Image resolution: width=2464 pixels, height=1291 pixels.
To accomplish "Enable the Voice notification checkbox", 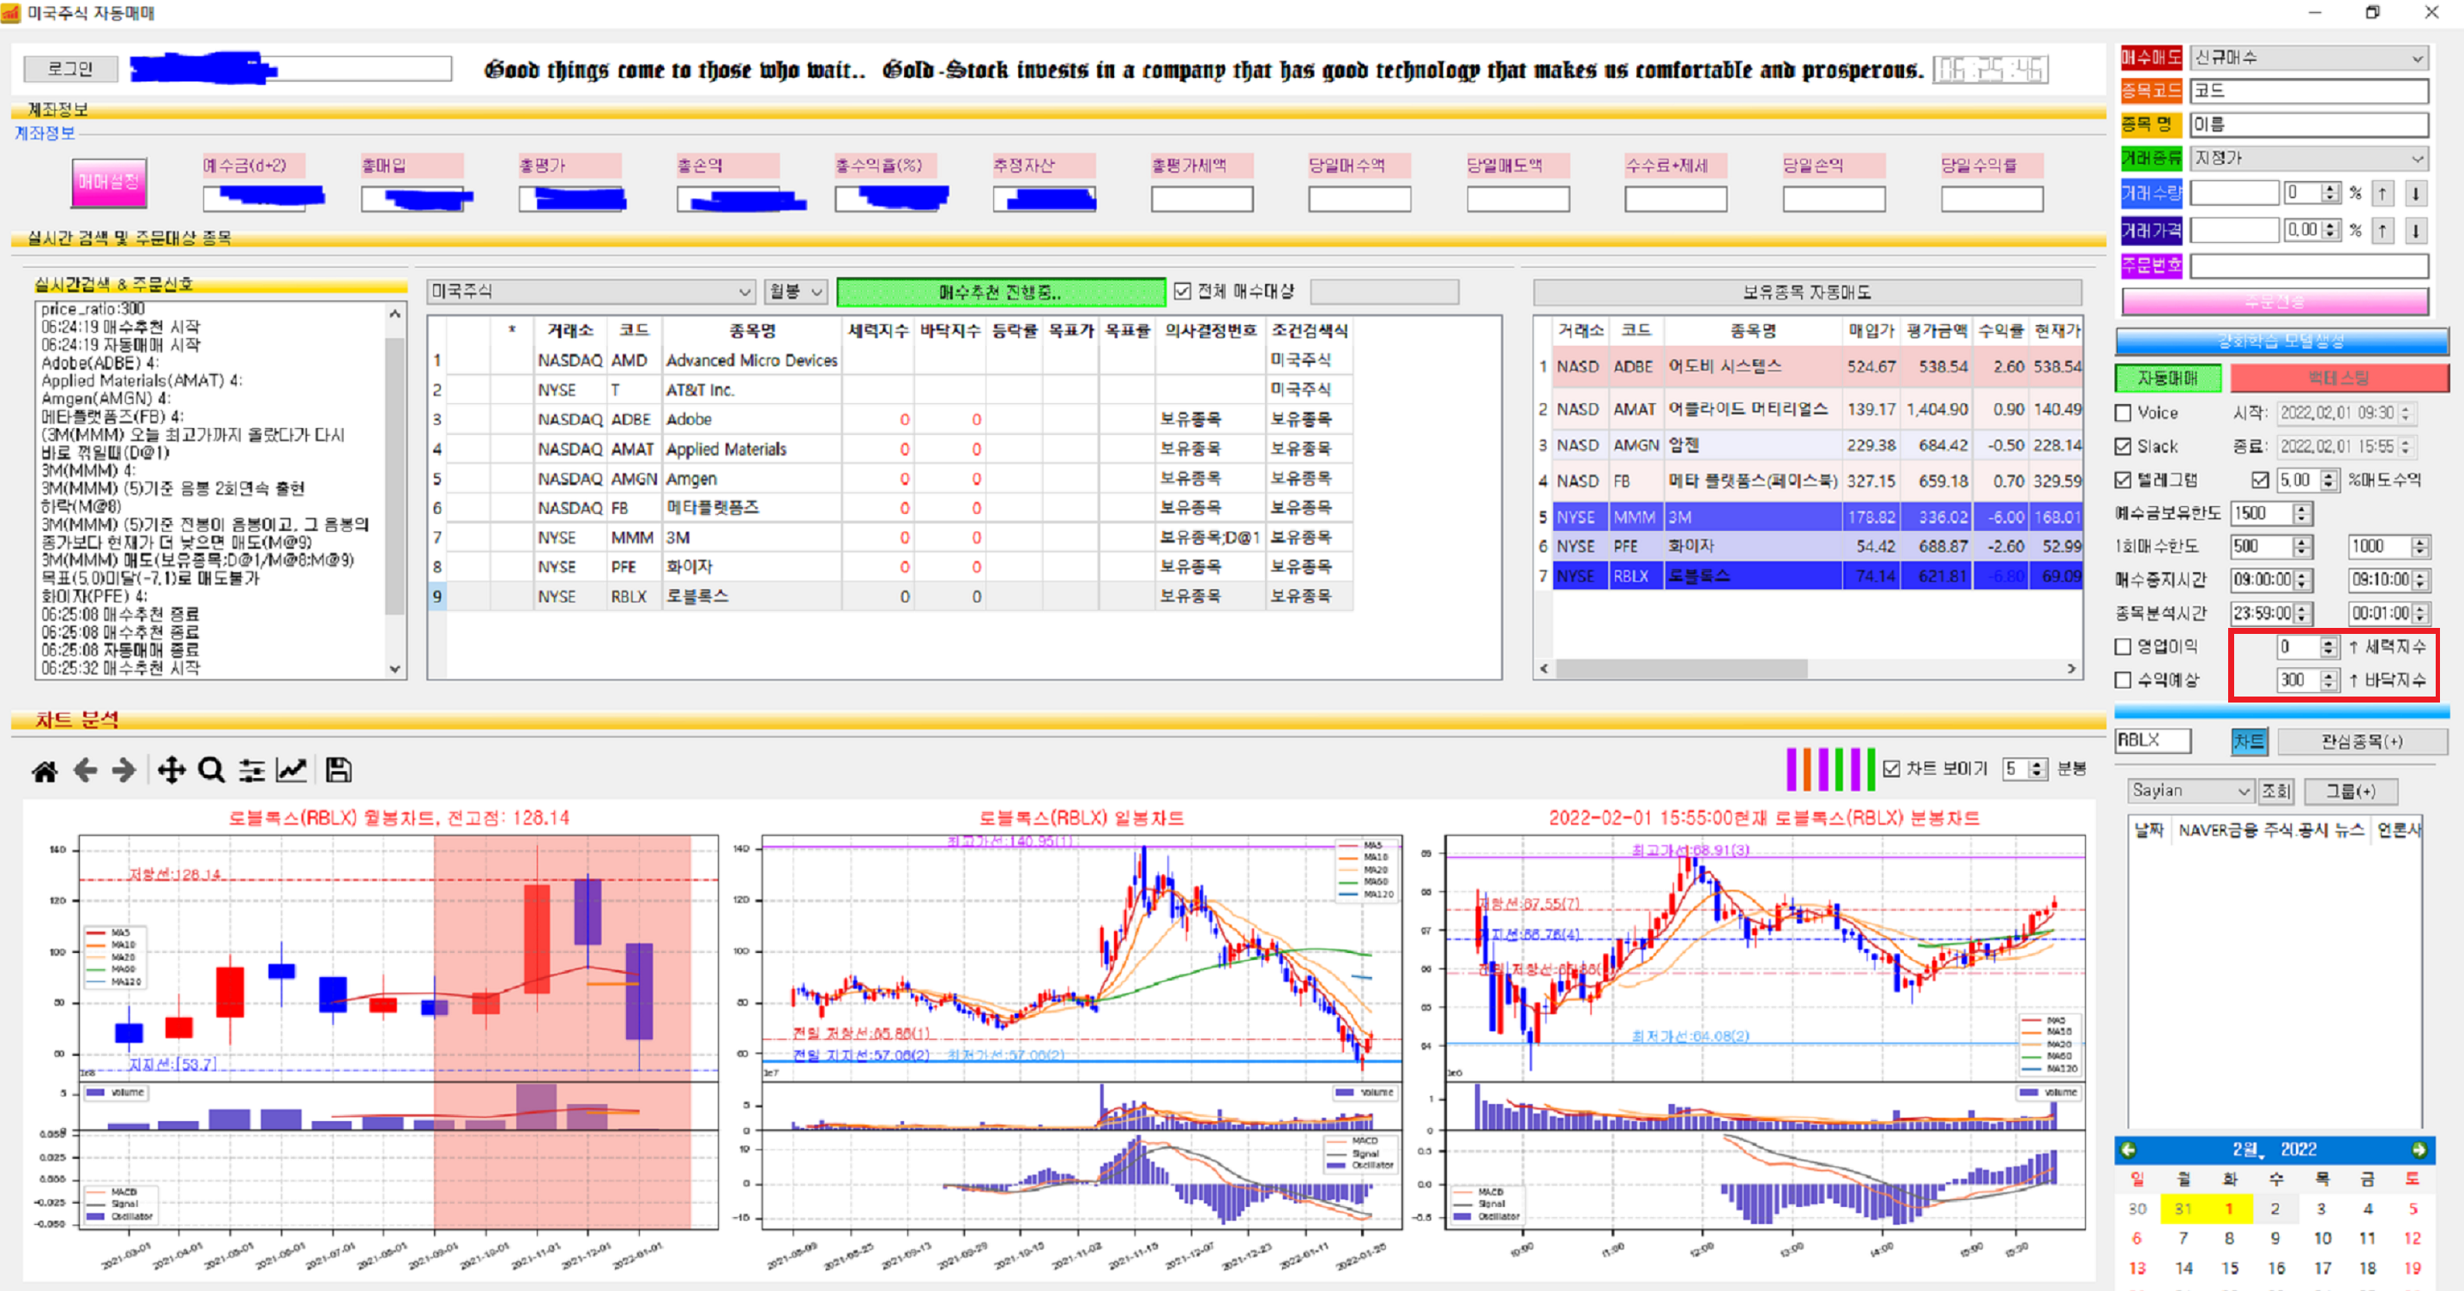I will [x=2124, y=413].
